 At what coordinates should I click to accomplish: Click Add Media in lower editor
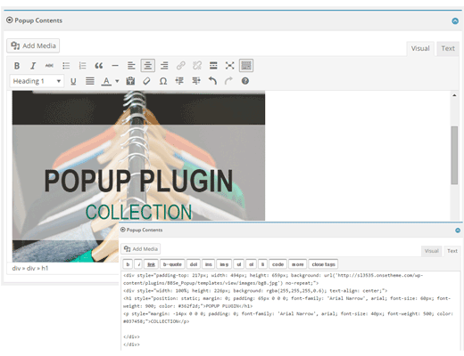(x=141, y=249)
